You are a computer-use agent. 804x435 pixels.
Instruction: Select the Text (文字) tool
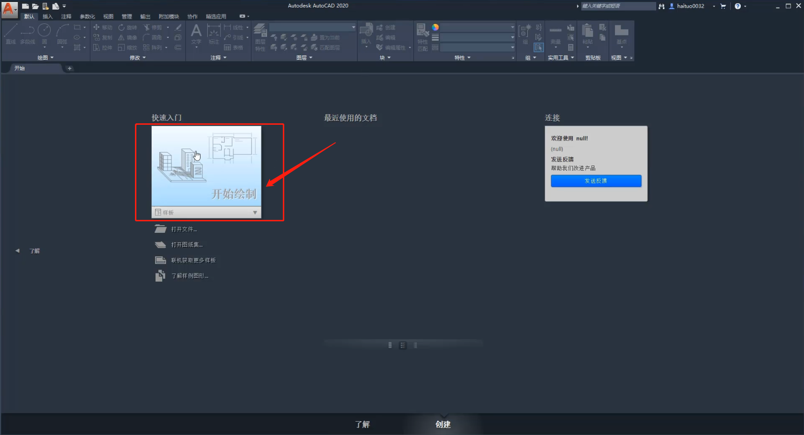(196, 34)
